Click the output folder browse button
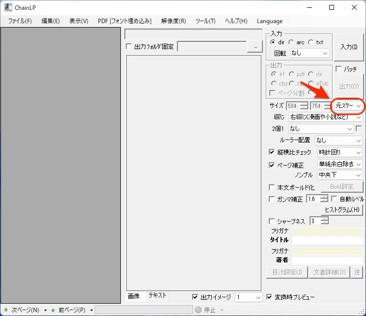 point(255,47)
